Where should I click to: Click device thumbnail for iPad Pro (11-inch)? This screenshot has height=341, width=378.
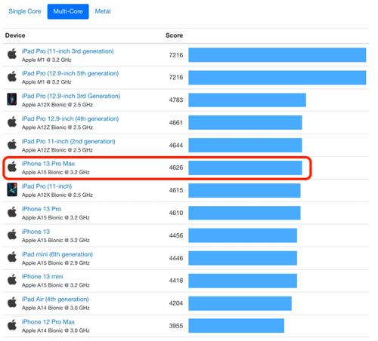click(x=12, y=189)
